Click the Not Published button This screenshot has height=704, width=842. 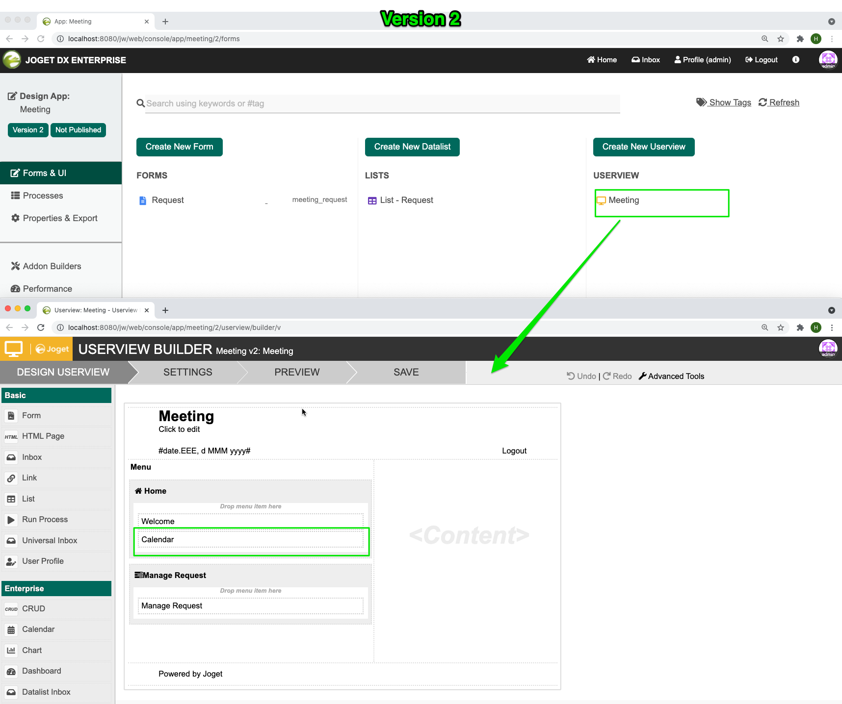coord(78,130)
